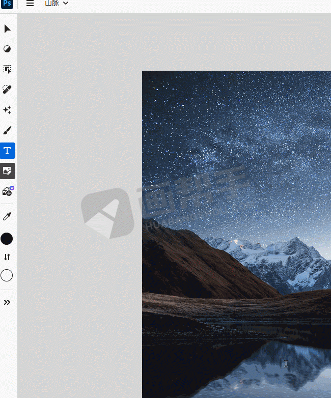Image resolution: width=331 pixels, height=398 pixels.
Task: Select the half-filled circle Adjustments tool
Action: [7, 49]
